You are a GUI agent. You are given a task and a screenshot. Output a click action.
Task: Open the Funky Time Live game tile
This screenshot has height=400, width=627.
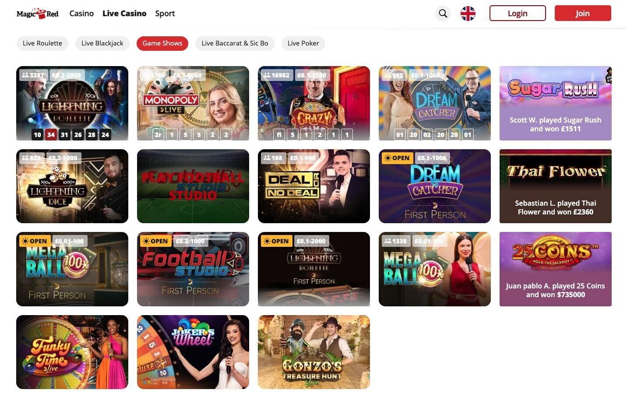pyautogui.click(x=72, y=352)
